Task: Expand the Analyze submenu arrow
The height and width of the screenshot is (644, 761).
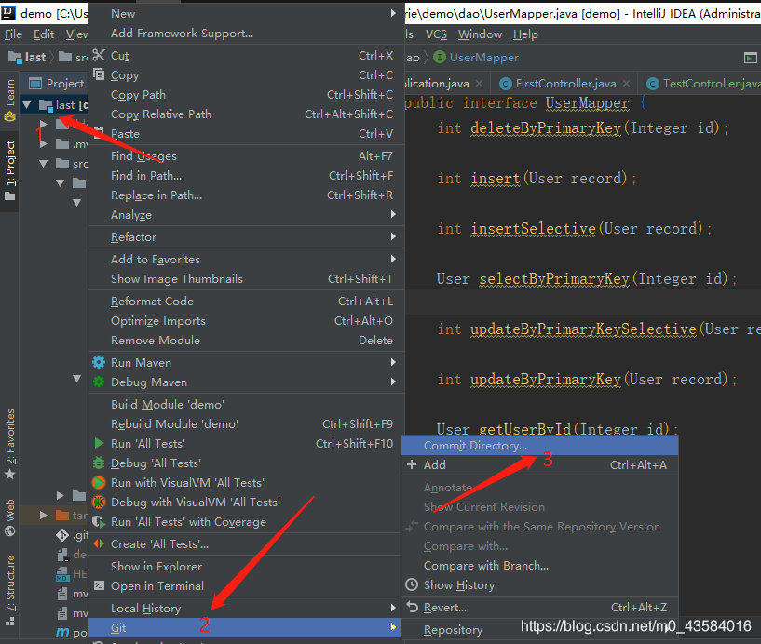Action: click(x=394, y=214)
